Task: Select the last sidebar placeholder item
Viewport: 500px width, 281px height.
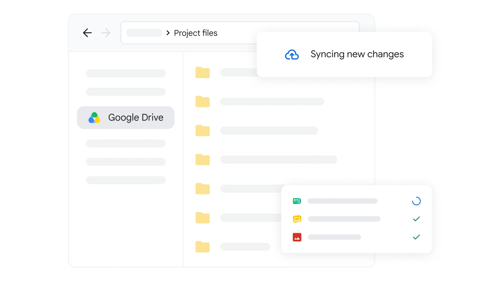Action: coord(126,180)
